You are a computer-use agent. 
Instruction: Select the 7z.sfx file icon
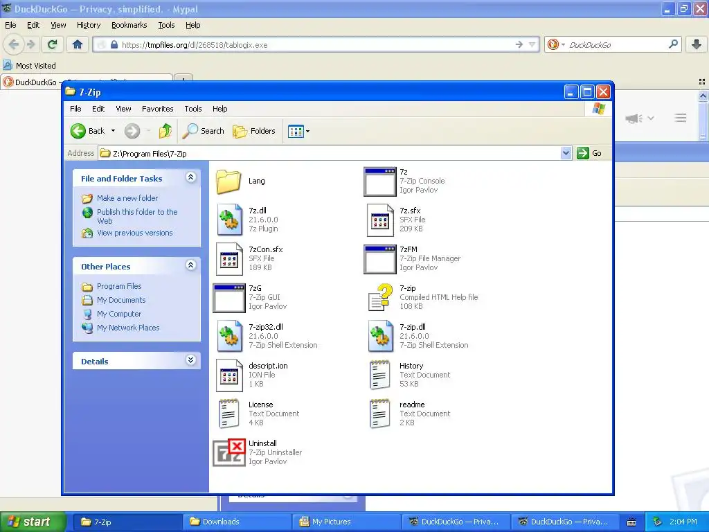click(380, 220)
